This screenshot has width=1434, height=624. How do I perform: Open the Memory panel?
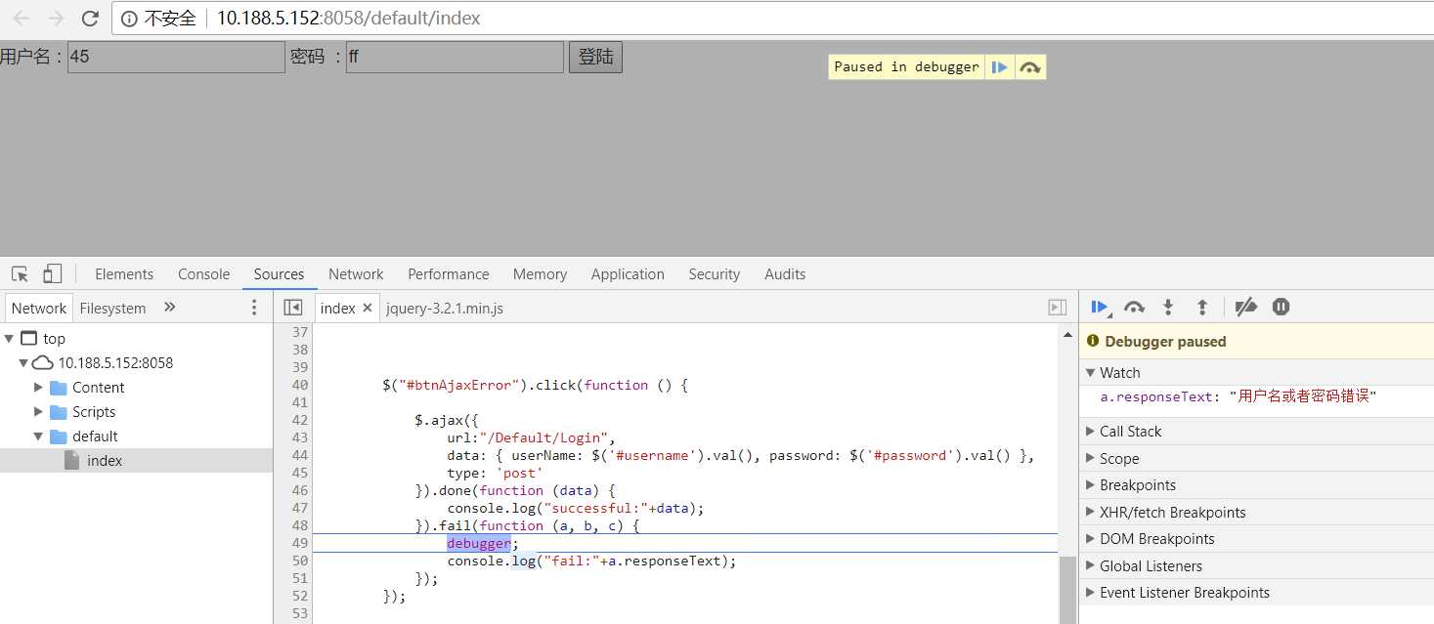pos(540,274)
